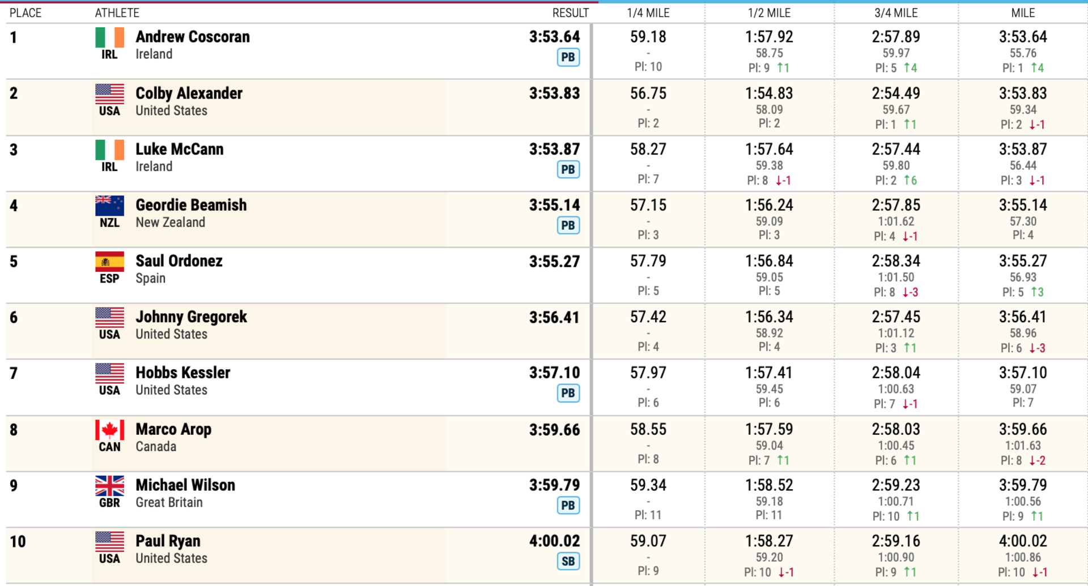This screenshot has width=1088, height=586.
Task: Click Michael Wilson's Great Britain flag
Action: tap(109, 486)
